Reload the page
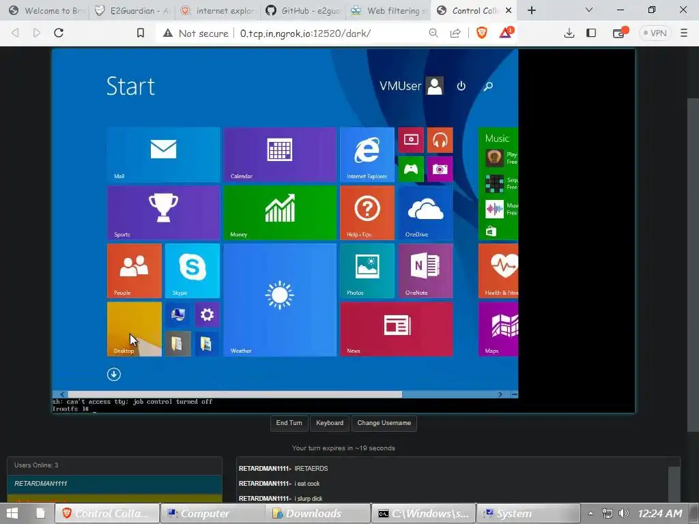699x524 pixels. click(59, 33)
